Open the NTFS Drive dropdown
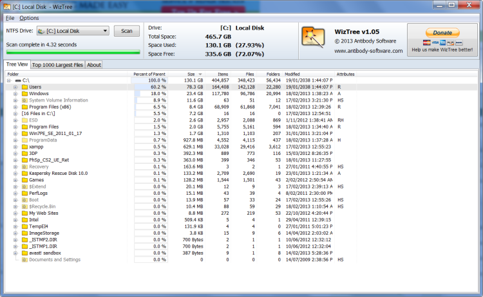The width and height of the screenshot is (483, 297). point(105,31)
